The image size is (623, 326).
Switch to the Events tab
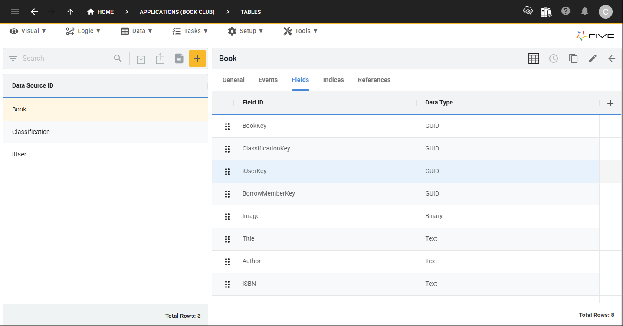point(268,80)
